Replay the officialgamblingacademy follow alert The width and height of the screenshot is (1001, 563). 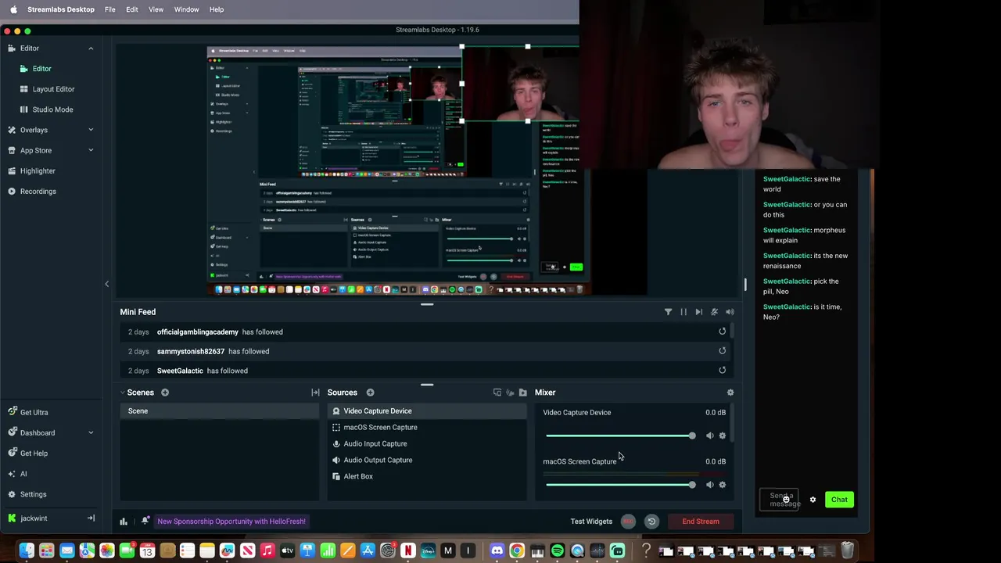(x=722, y=332)
